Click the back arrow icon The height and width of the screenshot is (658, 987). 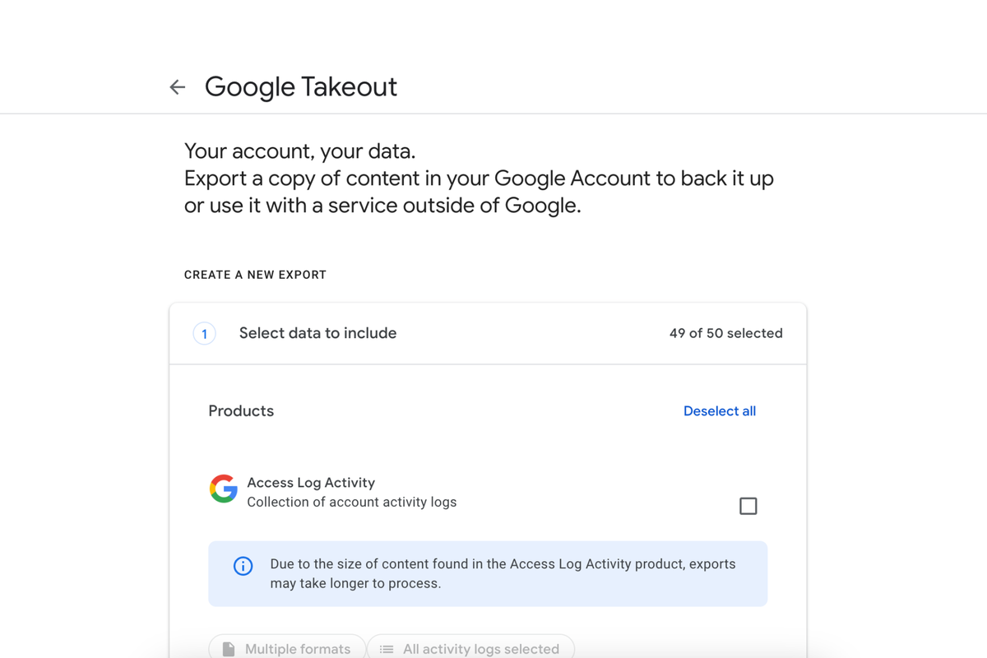pyautogui.click(x=178, y=86)
